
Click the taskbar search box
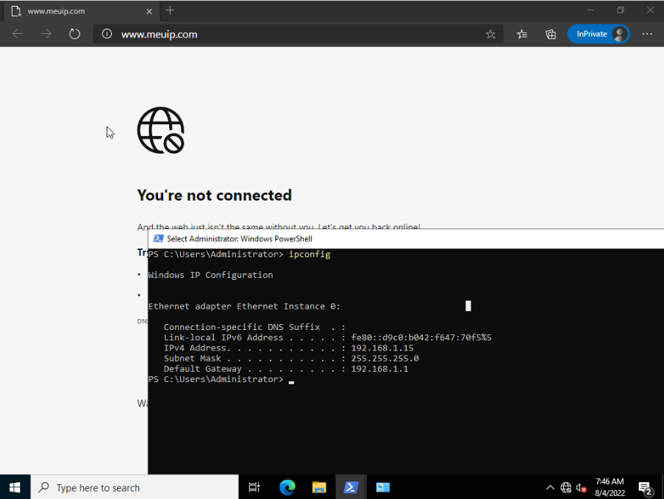tap(135, 487)
